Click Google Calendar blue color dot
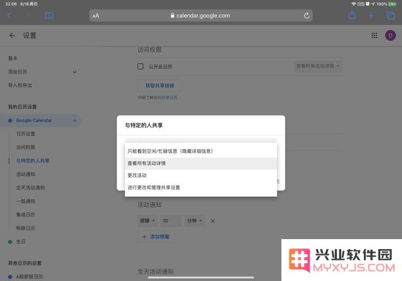The image size is (402, 281). click(10, 121)
